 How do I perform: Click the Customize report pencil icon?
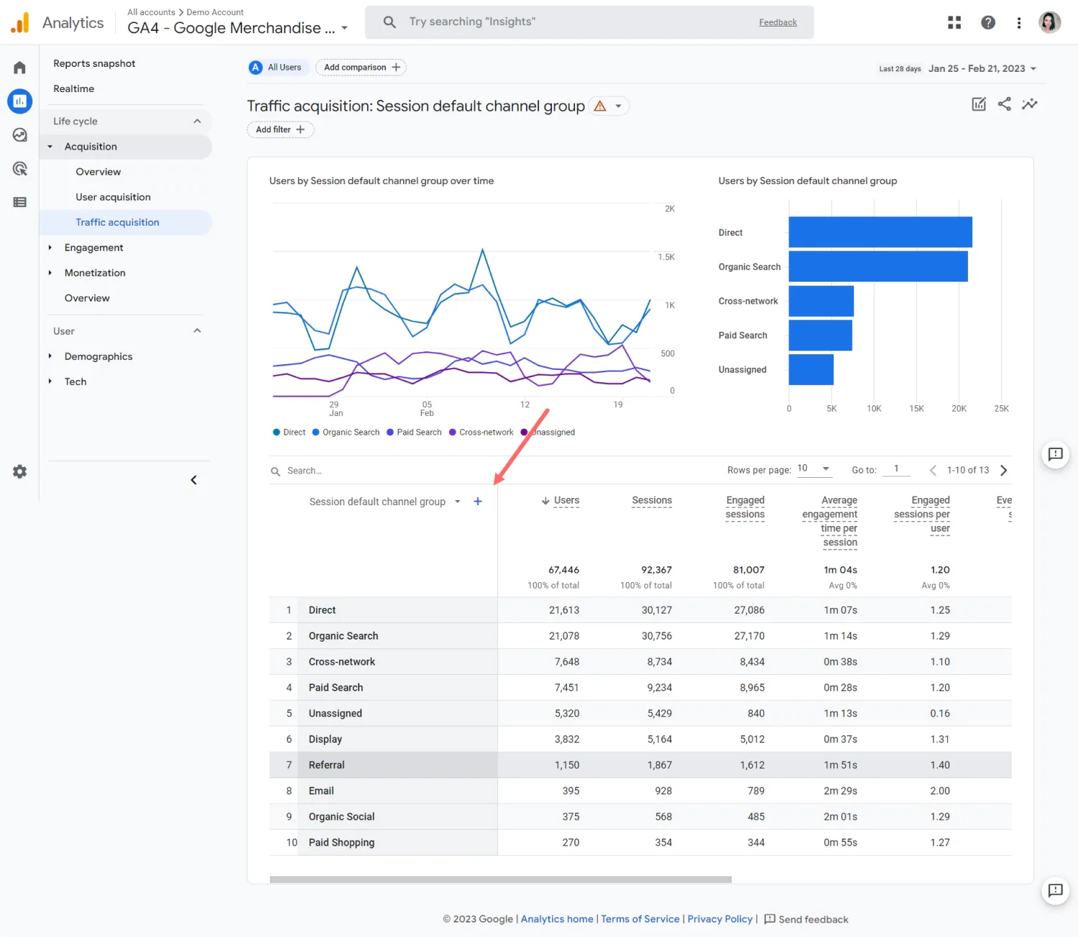(x=979, y=104)
